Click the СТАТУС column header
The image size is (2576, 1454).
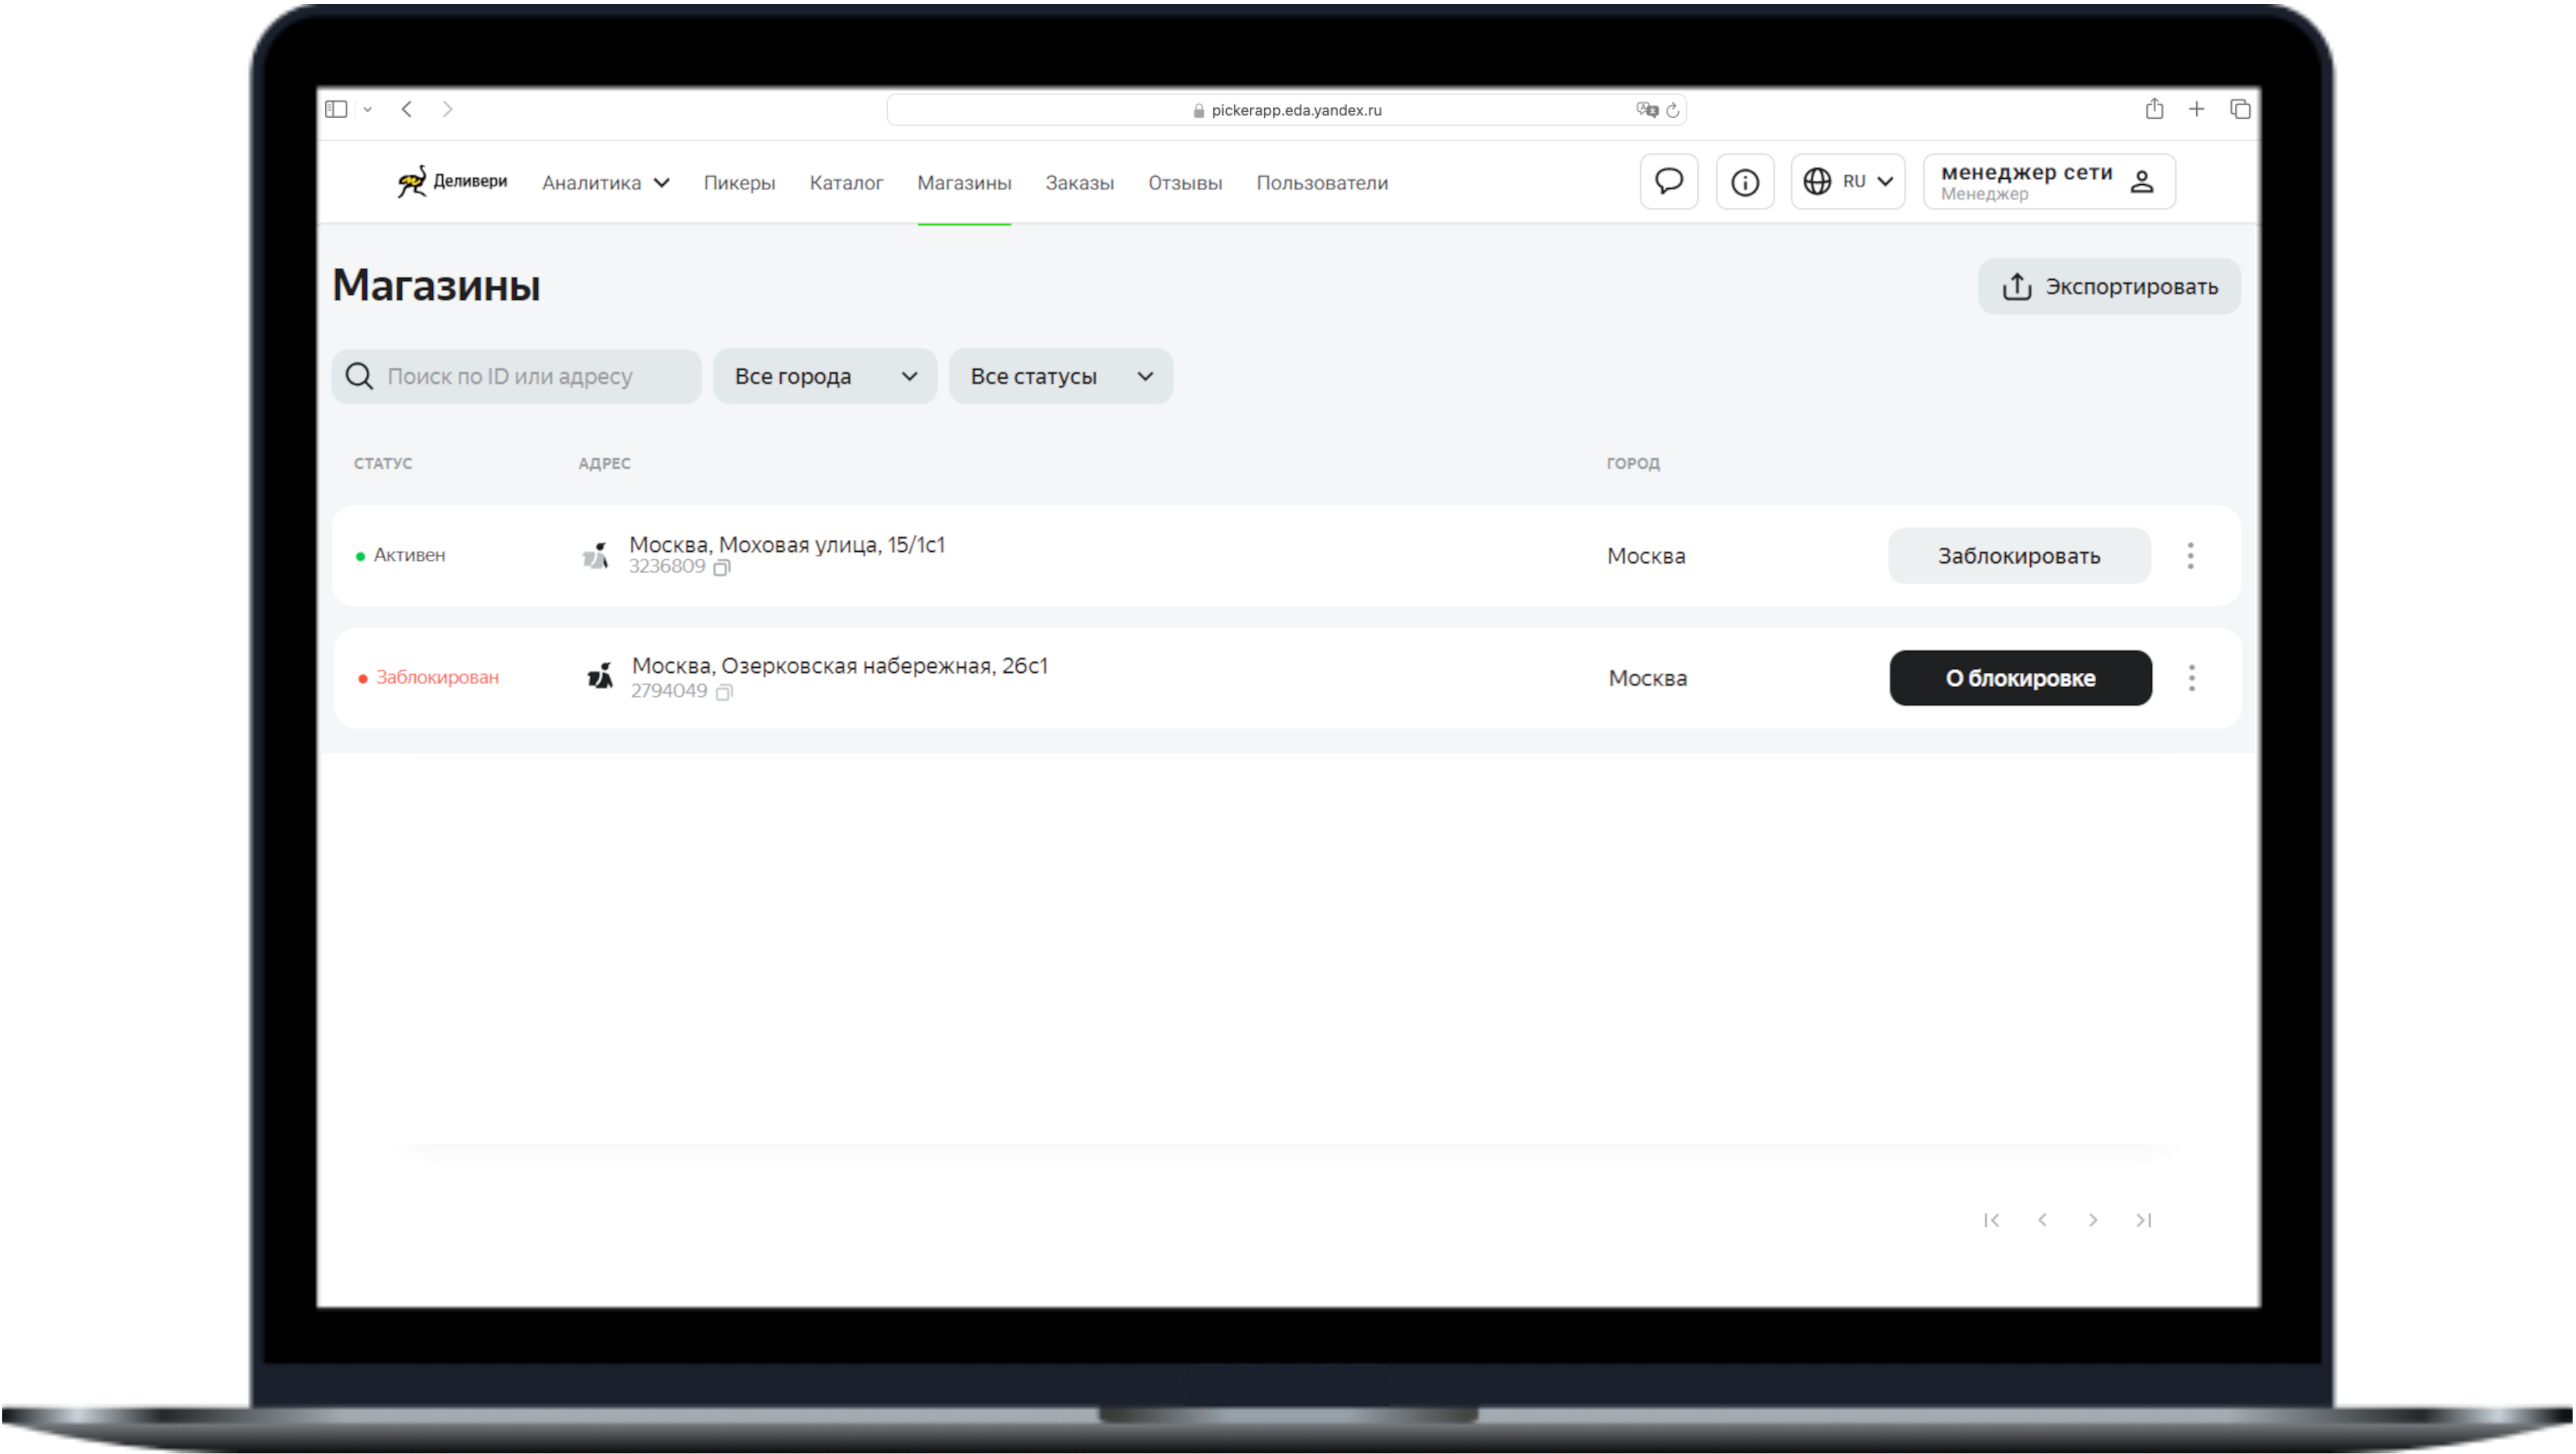[x=383, y=464]
